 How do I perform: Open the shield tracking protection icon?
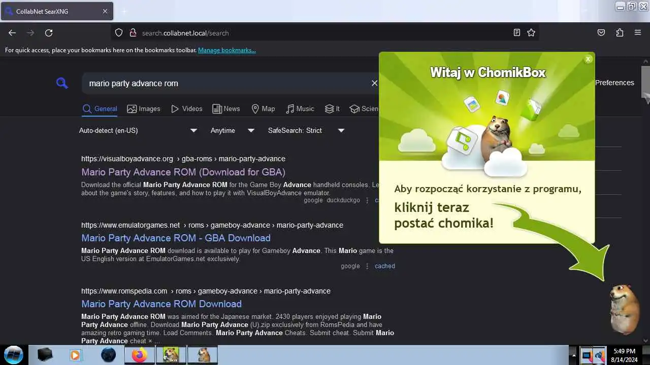click(119, 32)
